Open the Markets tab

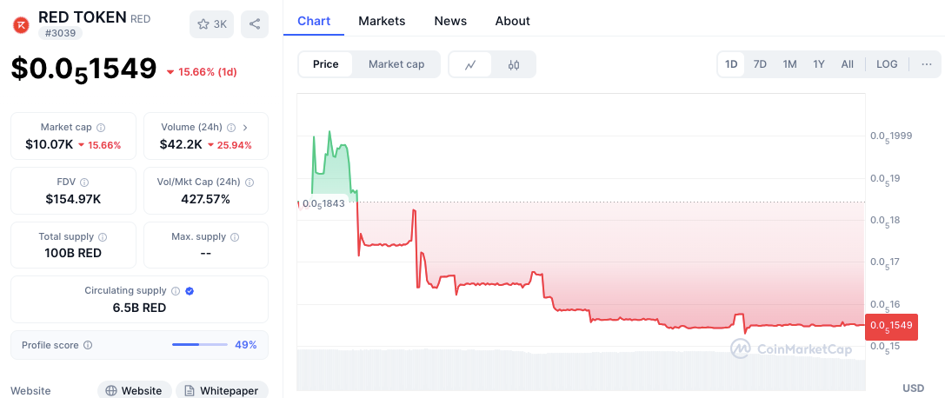pos(383,21)
